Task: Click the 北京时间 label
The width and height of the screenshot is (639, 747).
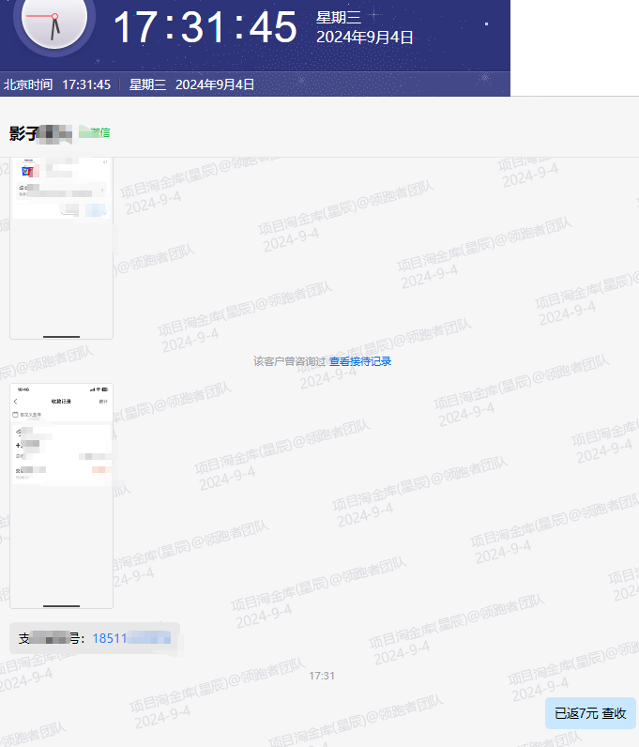Action: coord(29,84)
